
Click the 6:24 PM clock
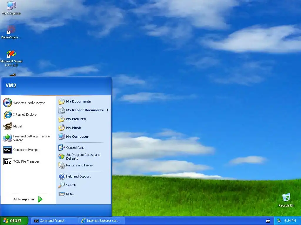click(x=290, y=221)
